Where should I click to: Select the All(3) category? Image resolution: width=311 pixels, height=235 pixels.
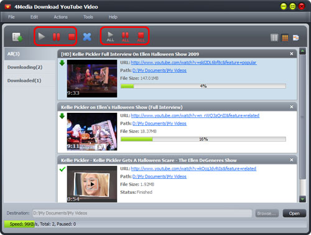(x=30, y=54)
